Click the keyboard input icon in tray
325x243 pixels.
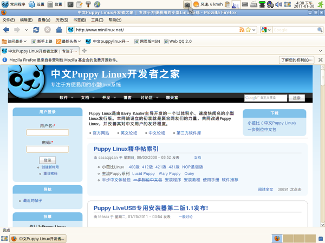253,4
